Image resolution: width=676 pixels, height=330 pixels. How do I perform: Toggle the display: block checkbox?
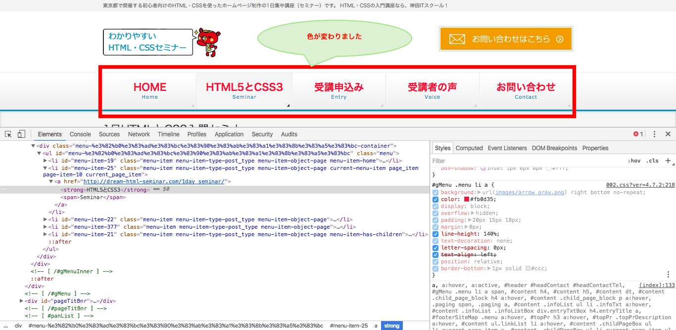(x=435, y=206)
